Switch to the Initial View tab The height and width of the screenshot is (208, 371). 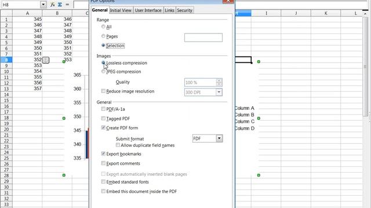coord(121,10)
